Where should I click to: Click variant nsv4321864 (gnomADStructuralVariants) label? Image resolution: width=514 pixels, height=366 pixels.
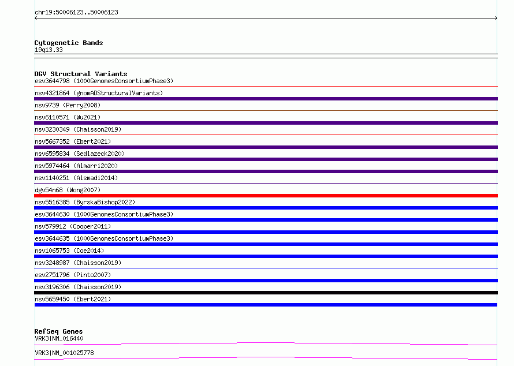tap(99, 93)
